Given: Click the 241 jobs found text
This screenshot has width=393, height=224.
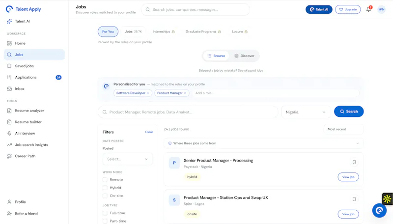Looking at the screenshot, I should point(176,129).
